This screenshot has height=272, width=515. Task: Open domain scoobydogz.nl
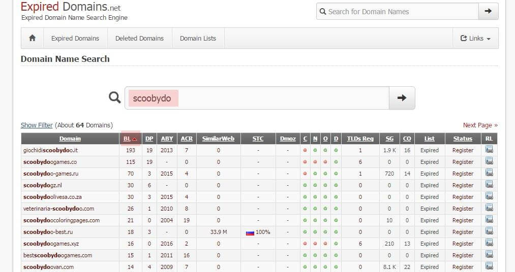(42, 185)
